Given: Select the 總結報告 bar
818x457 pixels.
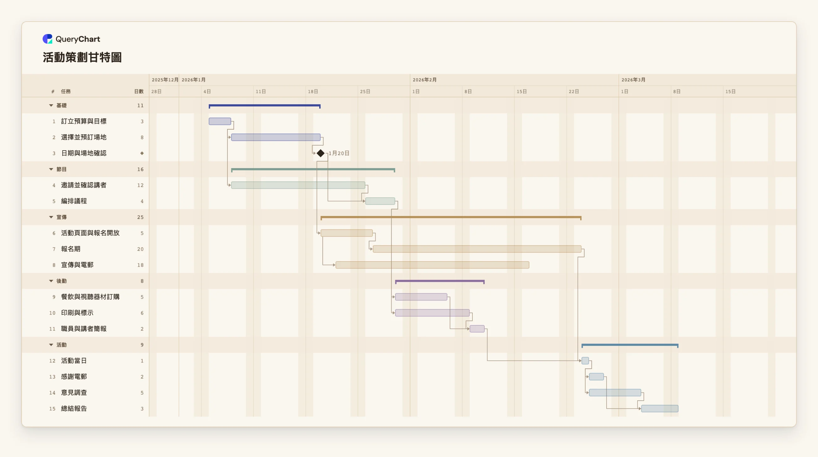Looking at the screenshot, I should (659, 408).
